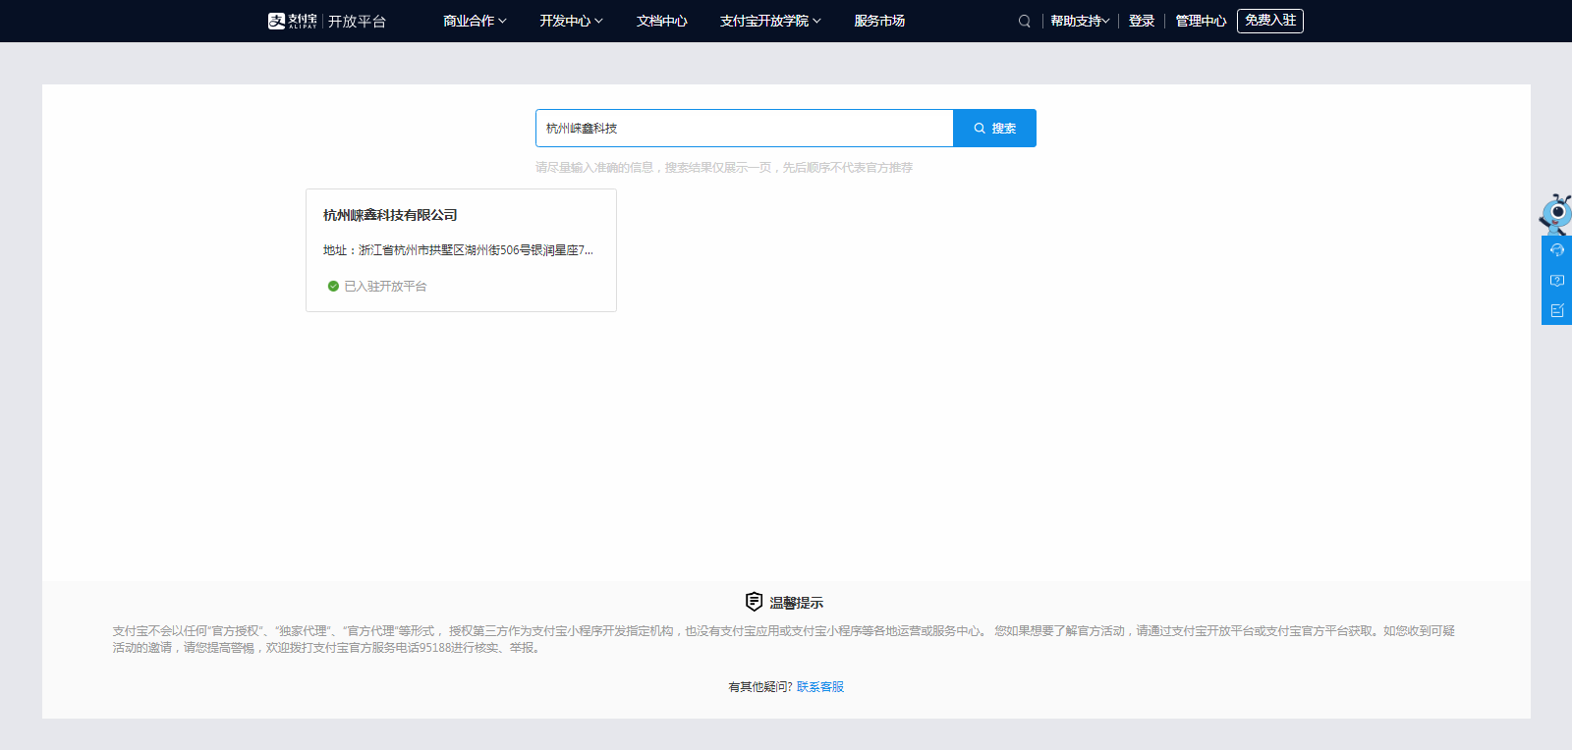The width and height of the screenshot is (1572, 750).
Task: Click the search hint text 请尽量输入准确的信息
Action: point(724,168)
